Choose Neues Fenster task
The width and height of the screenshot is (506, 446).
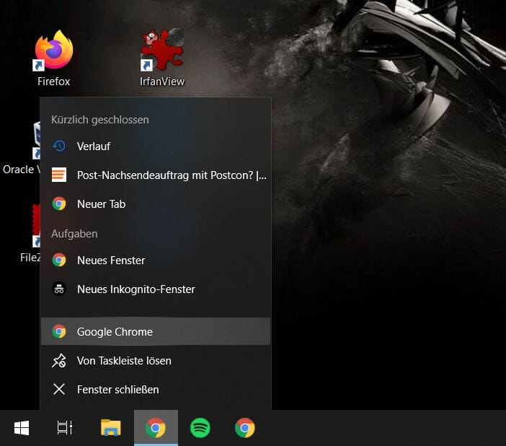coord(156,260)
